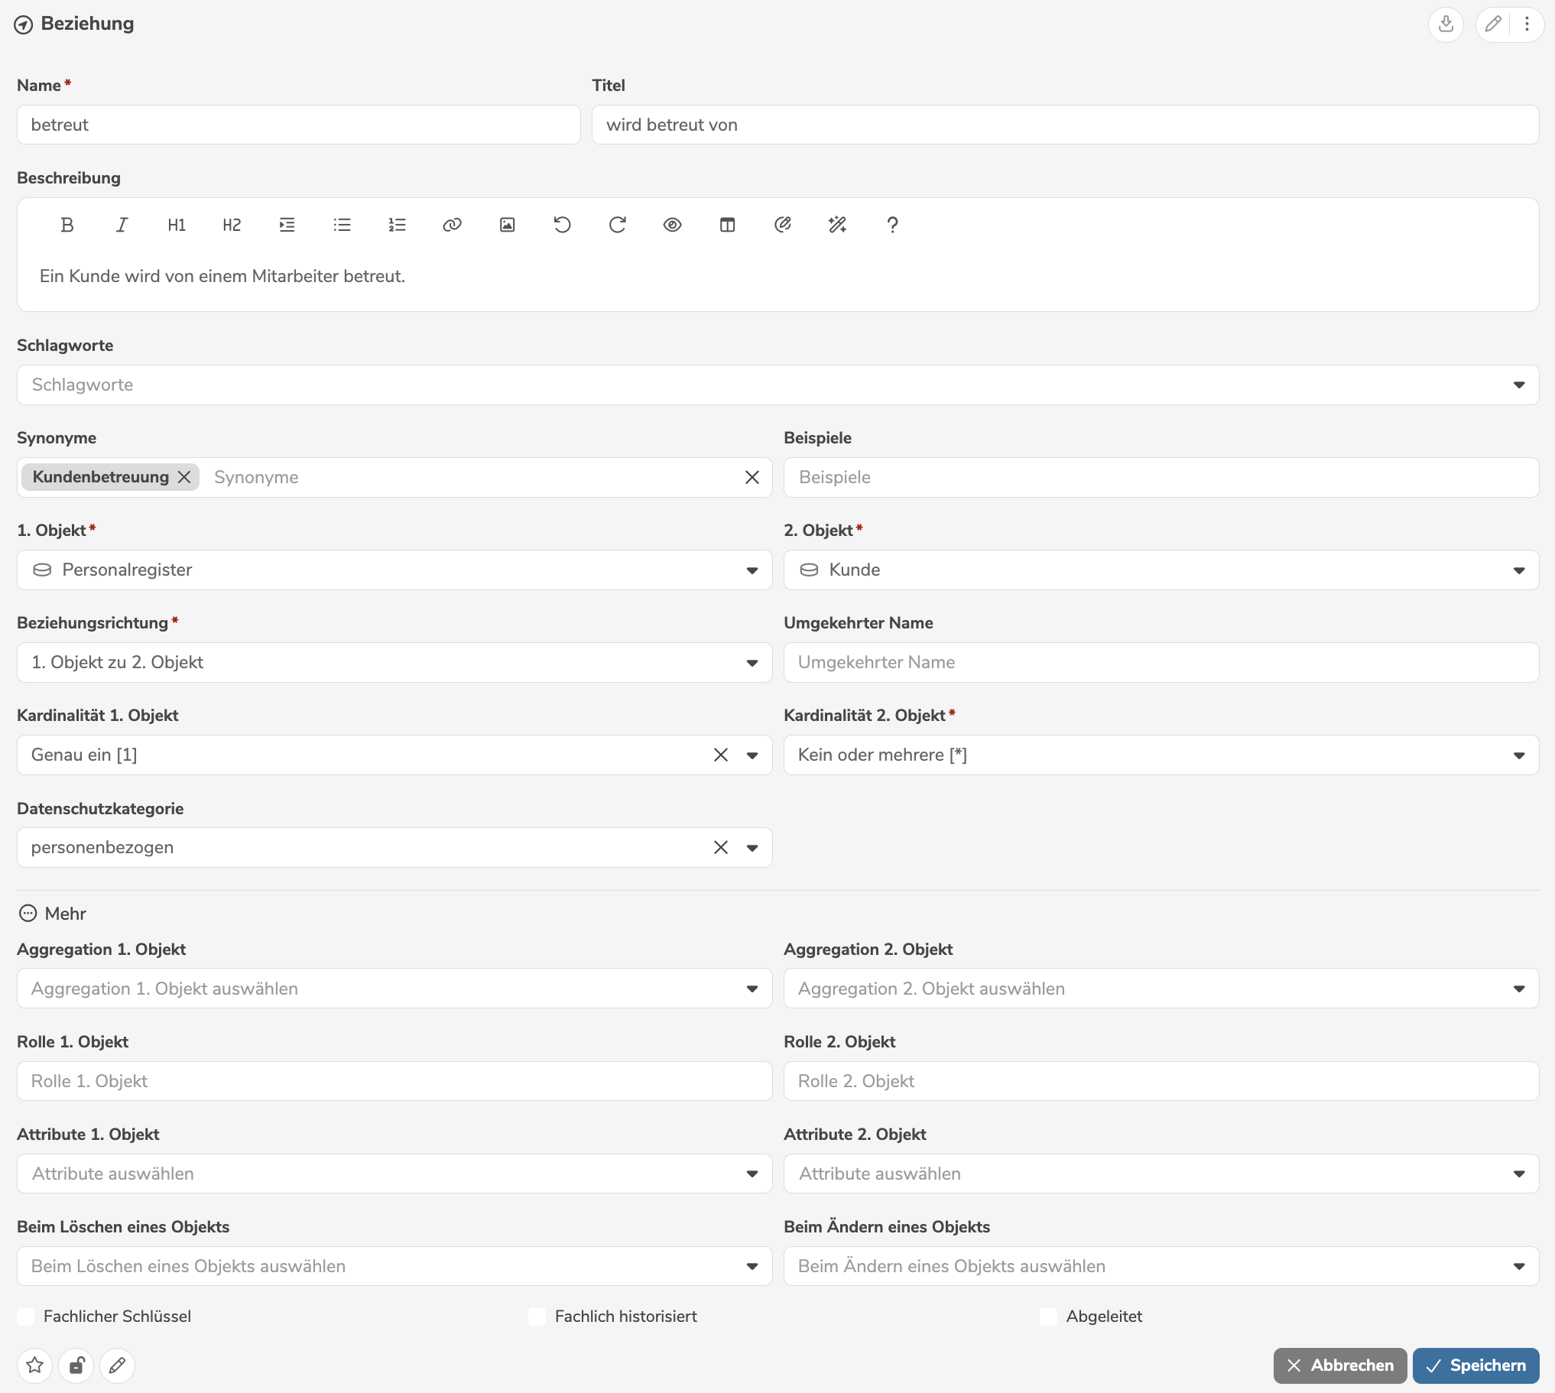
Task: Click the star favorite icon
Action: point(34,1365)
